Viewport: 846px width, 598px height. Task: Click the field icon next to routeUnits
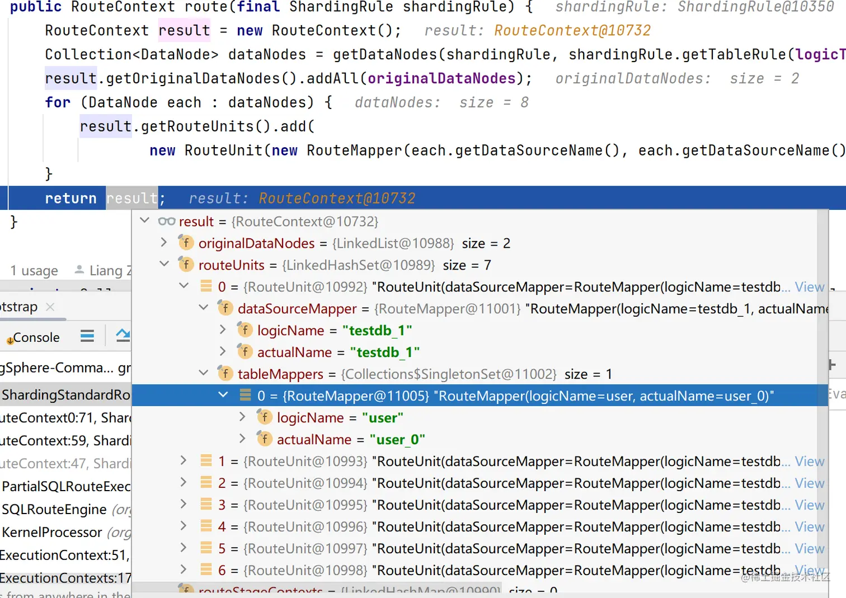(x=186, y=265)
